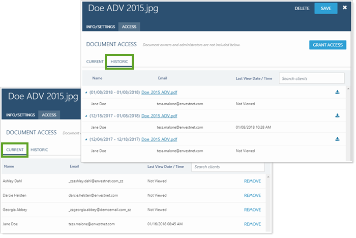Remove Georgia Abbey from document access

(x=252, y=210)
